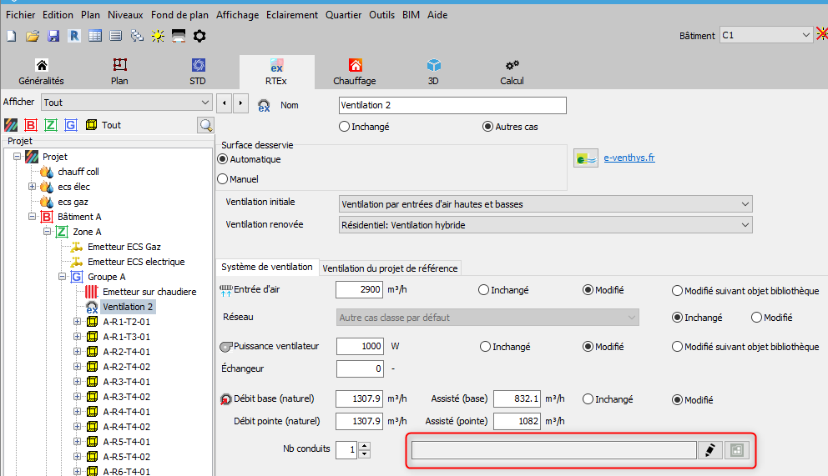
Task: Open Ventilation du projet de référence tab
Action: (x=390, y=268)
